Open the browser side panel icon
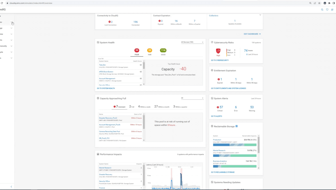 334,3
